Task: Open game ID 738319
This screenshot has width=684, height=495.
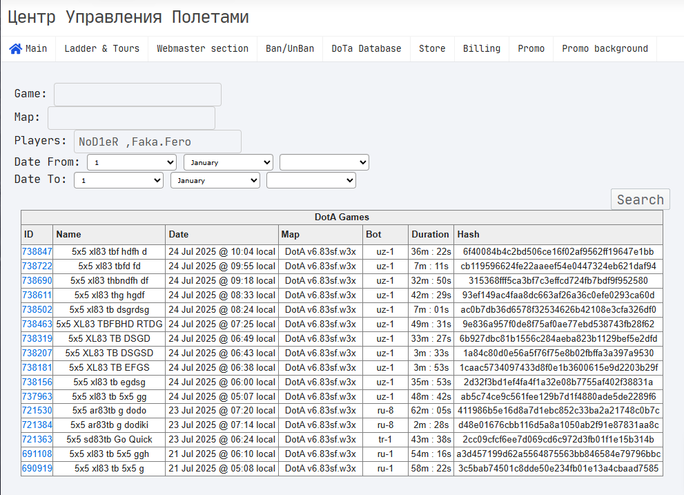Action: pyautogui.click(x=37, y=339)
